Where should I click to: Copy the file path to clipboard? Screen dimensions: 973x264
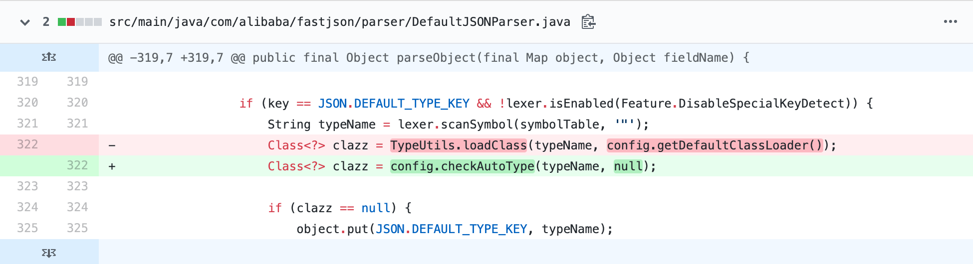point(588,22)
